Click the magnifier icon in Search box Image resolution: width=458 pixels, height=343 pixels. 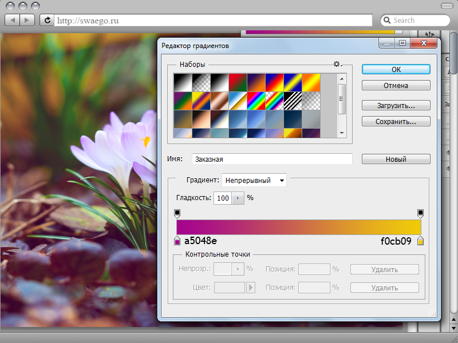point(387,20)
